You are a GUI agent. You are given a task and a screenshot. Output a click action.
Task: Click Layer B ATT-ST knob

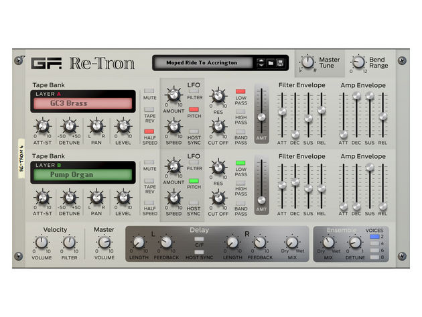coord(42,198)
